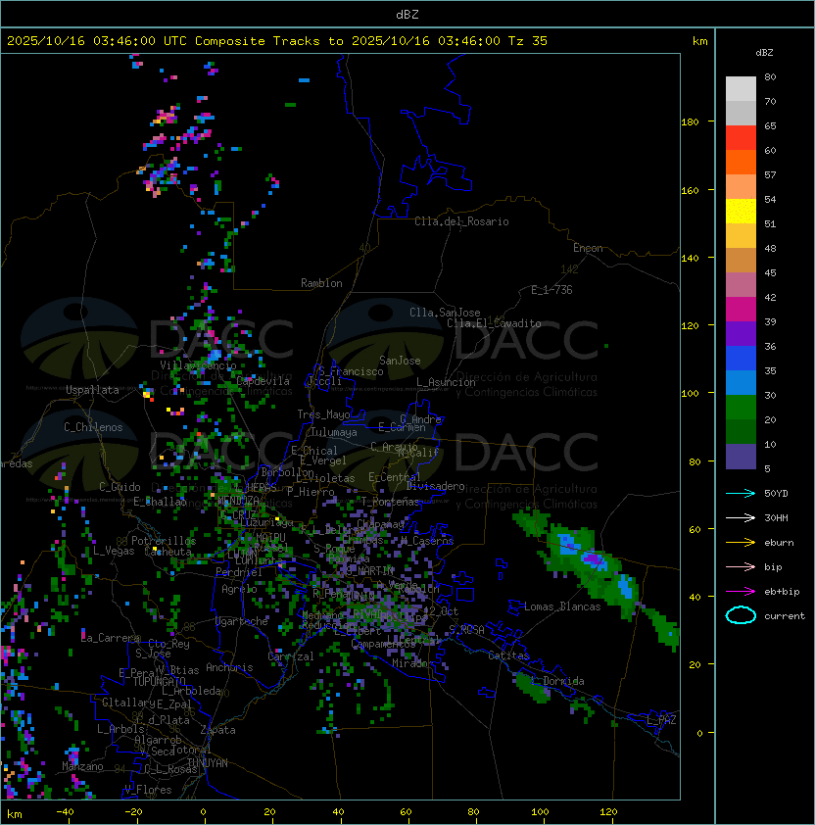Click the 'Zapata' map label
815x825 pixels.
click(217, 730)
